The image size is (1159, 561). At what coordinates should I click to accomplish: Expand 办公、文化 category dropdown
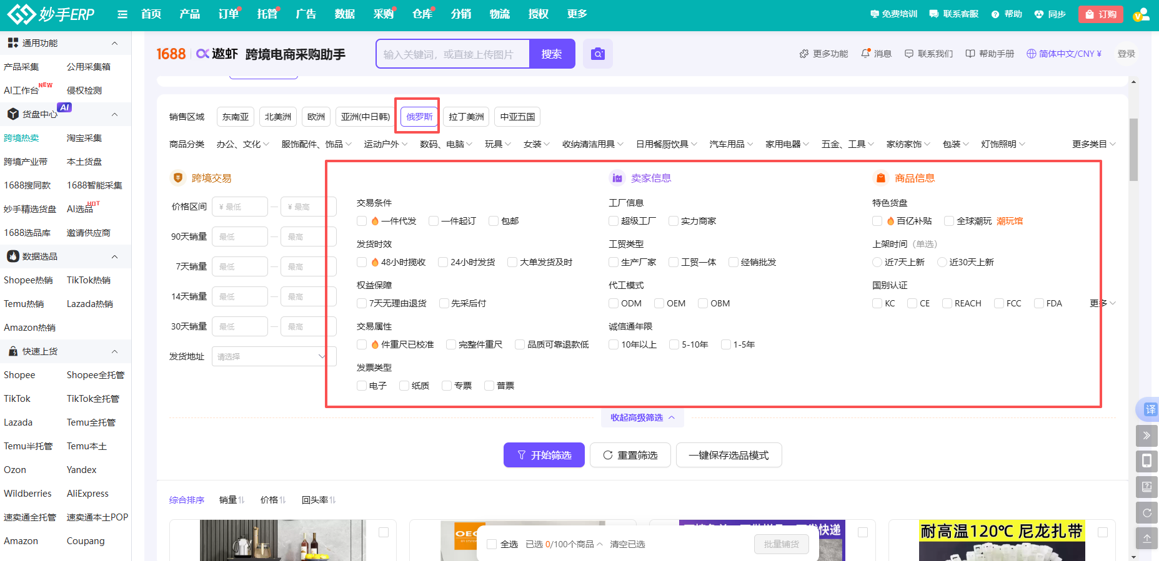click(243, 144)
